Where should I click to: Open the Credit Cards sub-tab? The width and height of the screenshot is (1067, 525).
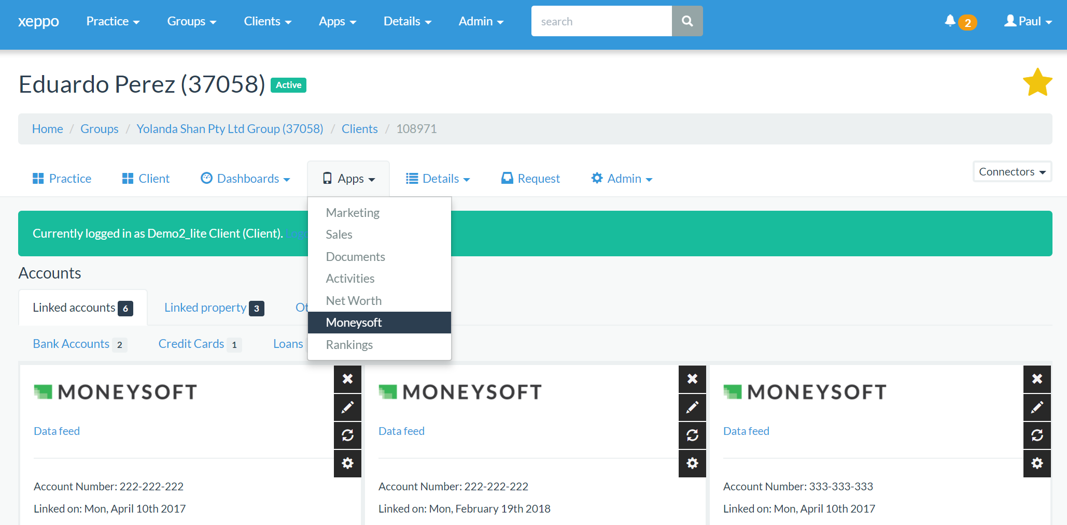click(191, 344)
